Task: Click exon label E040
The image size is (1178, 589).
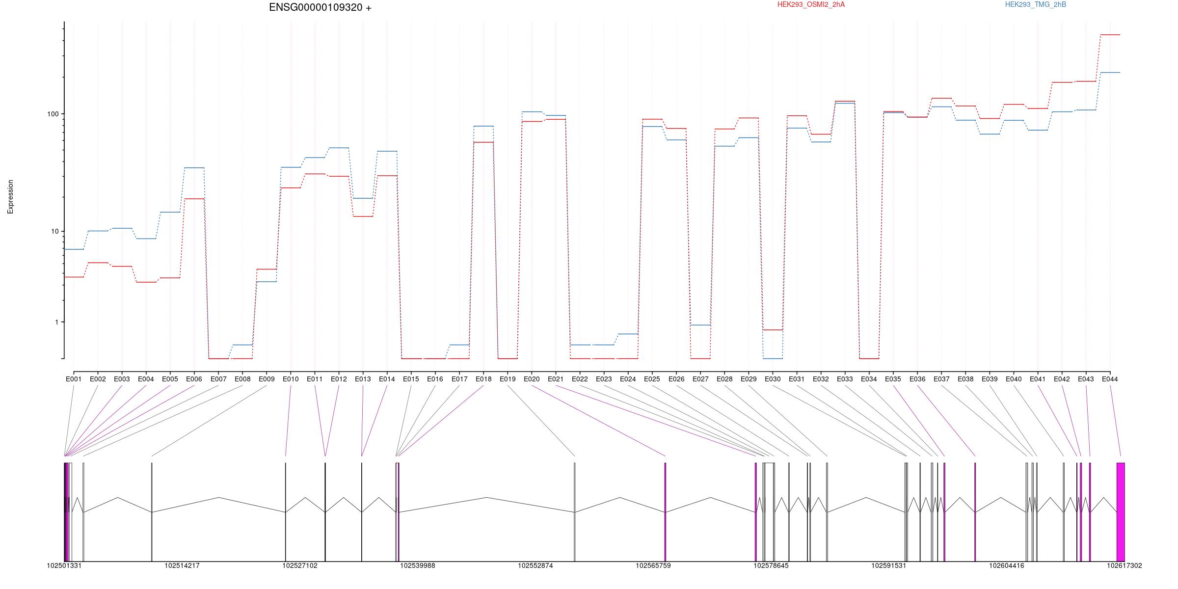Action: pos(1014,379)
